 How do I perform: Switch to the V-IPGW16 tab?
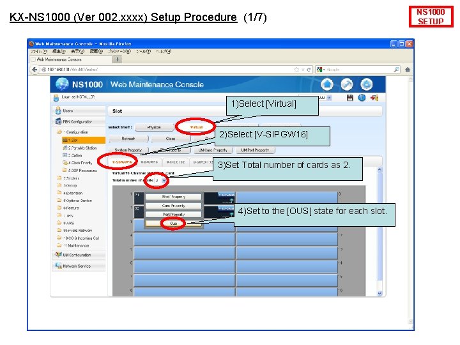pos(149,162)
